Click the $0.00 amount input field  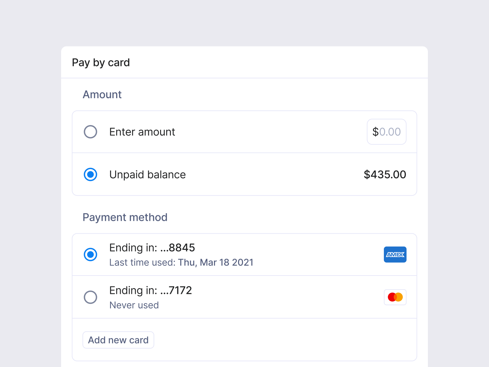[x=386, y=132]
